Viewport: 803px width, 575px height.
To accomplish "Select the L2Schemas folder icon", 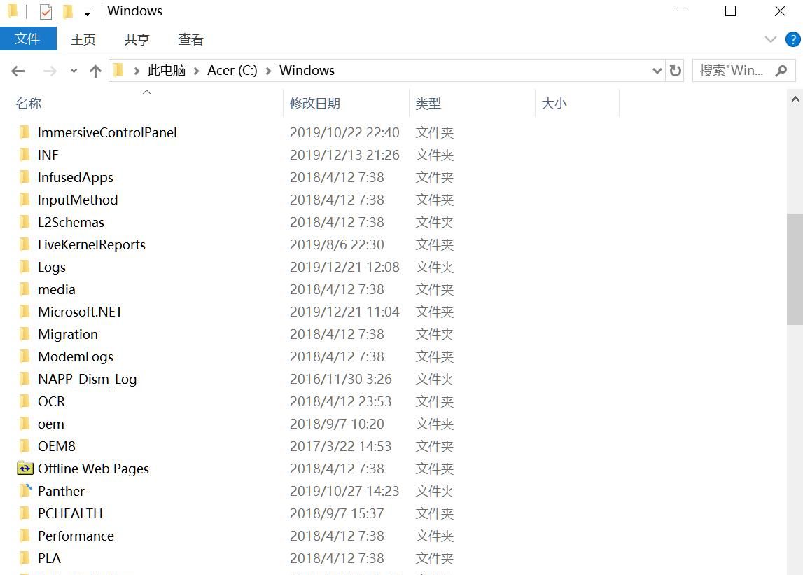I will [24, 222].
